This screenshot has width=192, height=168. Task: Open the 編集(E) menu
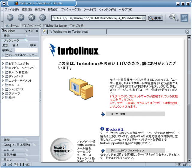27,10
